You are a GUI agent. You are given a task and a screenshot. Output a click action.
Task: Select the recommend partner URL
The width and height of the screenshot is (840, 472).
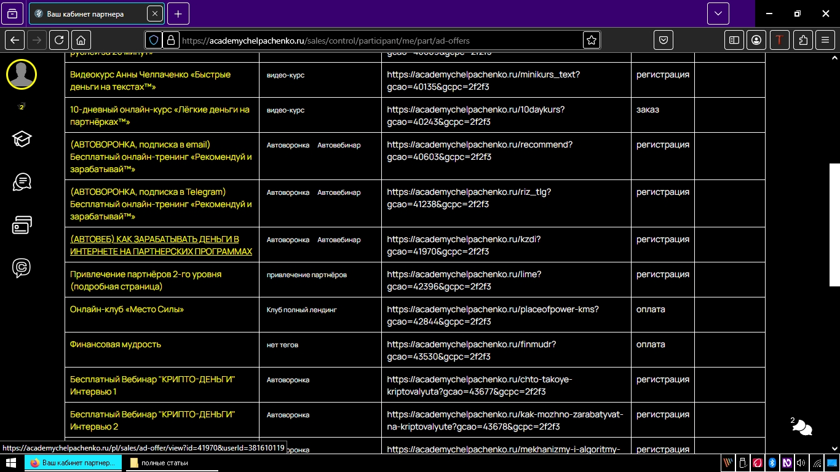click(x=480, y=151)
